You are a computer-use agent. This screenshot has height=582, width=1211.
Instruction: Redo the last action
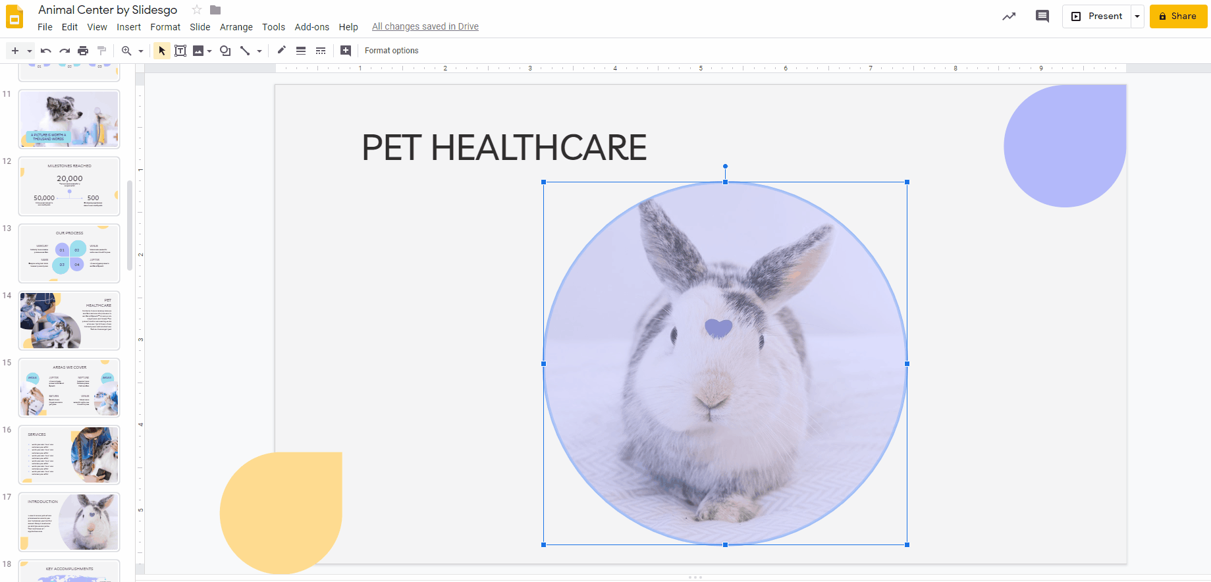point(65,51)
